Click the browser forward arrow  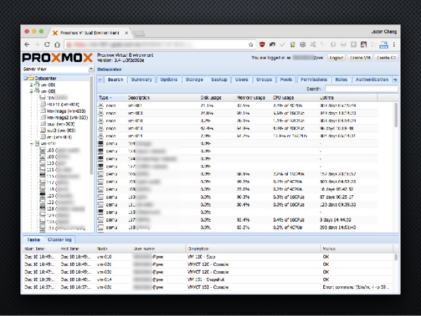point(37,45)
